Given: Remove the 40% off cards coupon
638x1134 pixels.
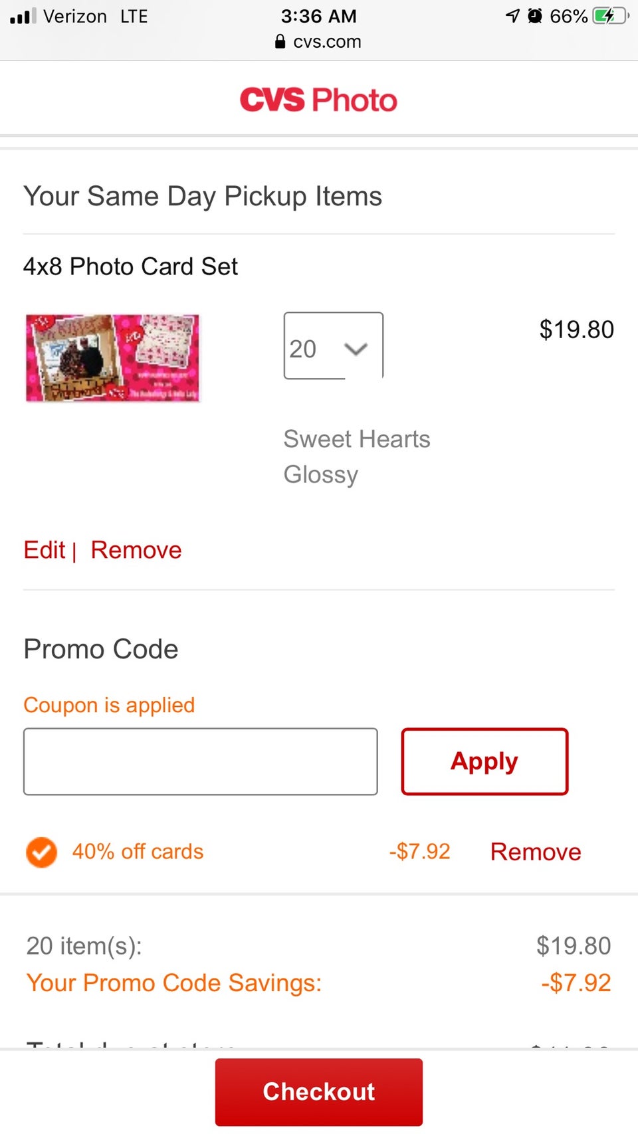Looking at the screenshot, I should pos(536,852).
